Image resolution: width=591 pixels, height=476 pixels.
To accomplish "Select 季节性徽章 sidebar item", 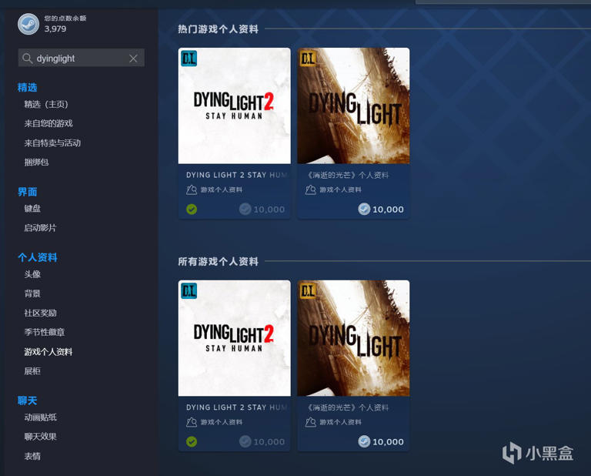I will [x=45, y=332].
